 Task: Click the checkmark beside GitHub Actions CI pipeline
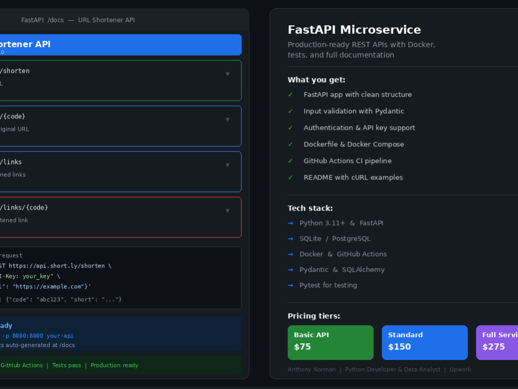[x=291, y=161]
